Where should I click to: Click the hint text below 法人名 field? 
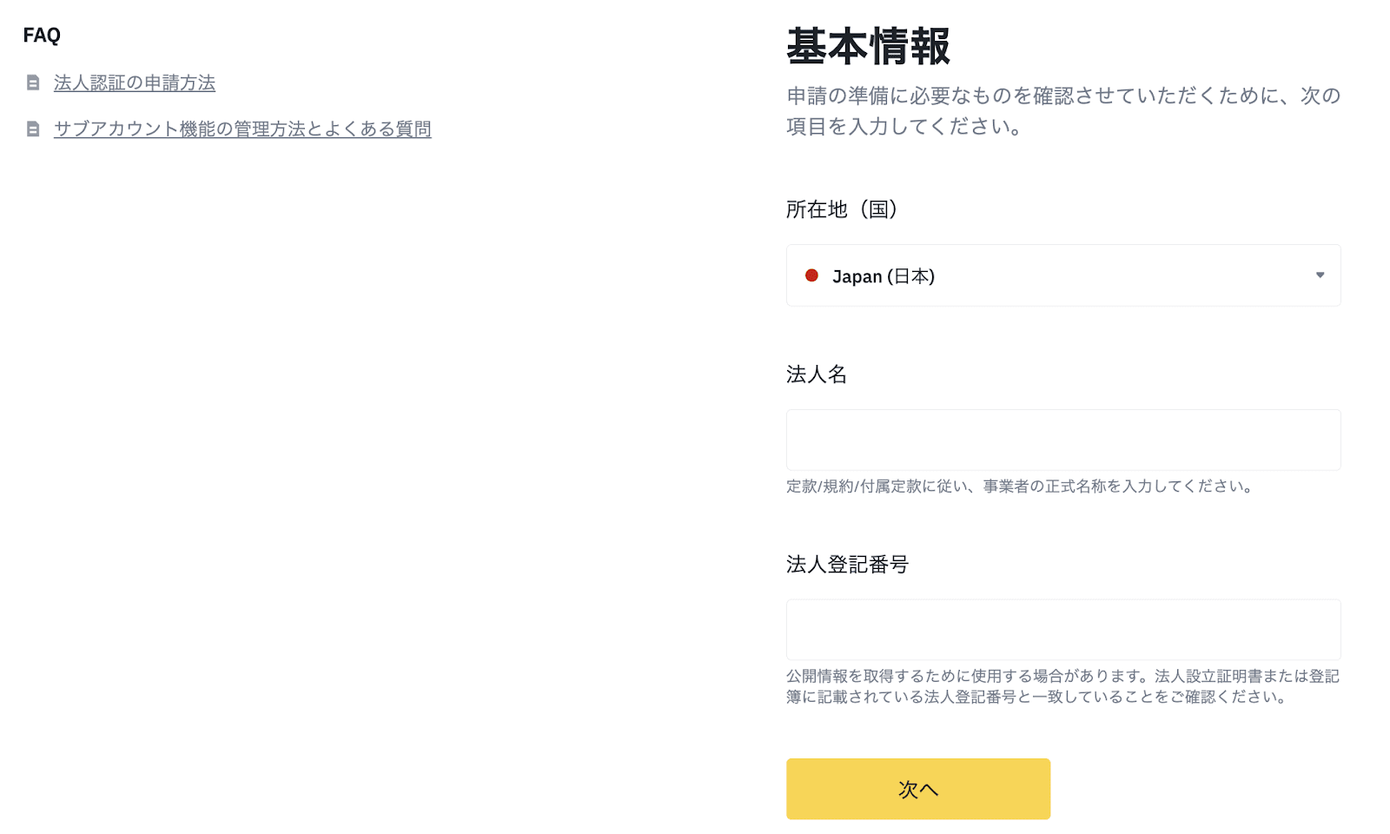click(1021, 486)
